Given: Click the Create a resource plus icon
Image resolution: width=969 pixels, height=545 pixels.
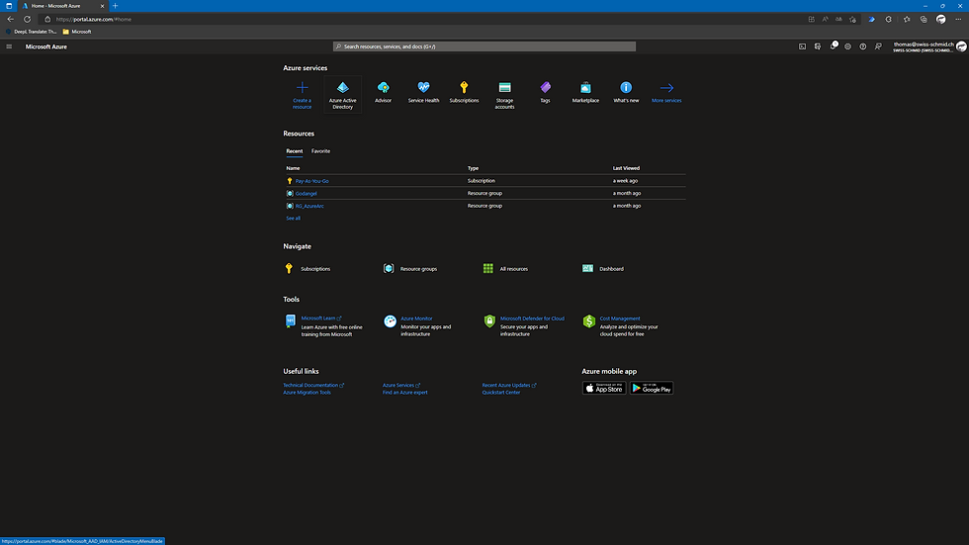Looking at the screenshot, I should [303, 88].
